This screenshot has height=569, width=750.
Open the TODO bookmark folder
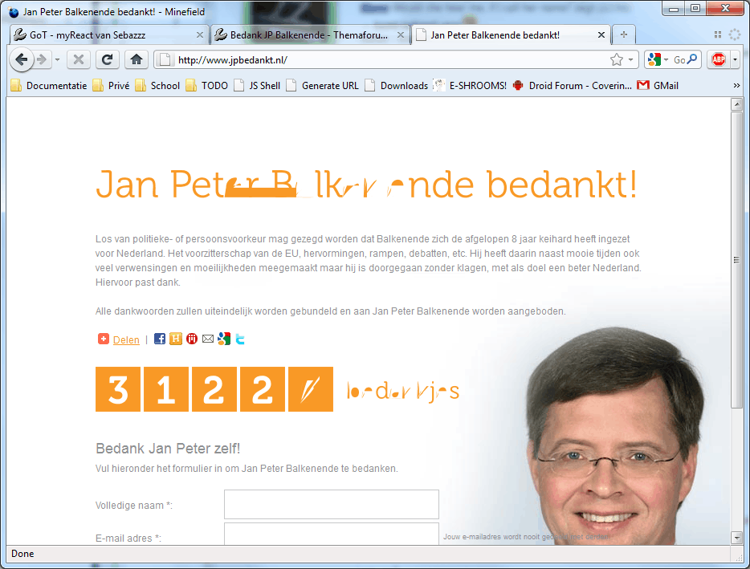pyautogui.click(x=206, y=86)
